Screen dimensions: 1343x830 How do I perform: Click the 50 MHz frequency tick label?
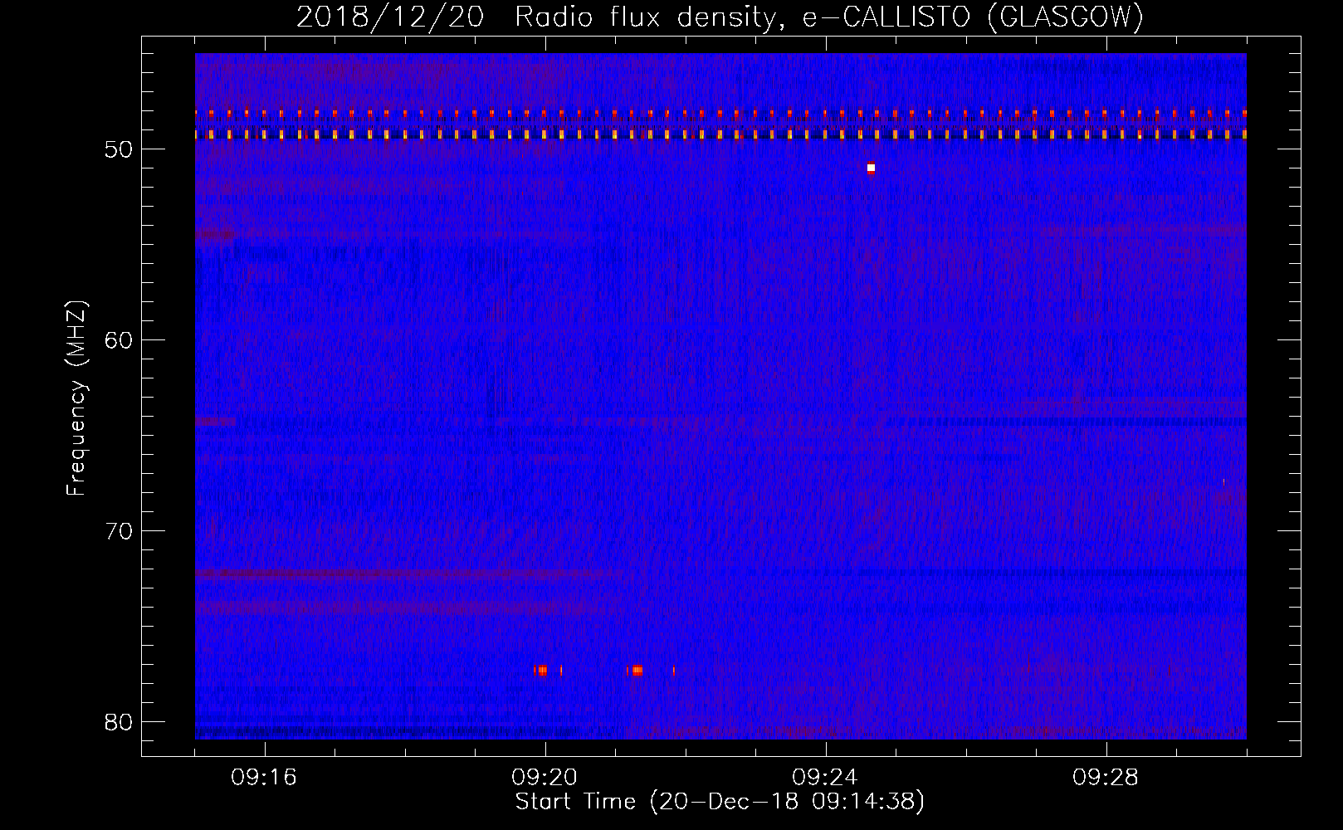coord(119,149)
